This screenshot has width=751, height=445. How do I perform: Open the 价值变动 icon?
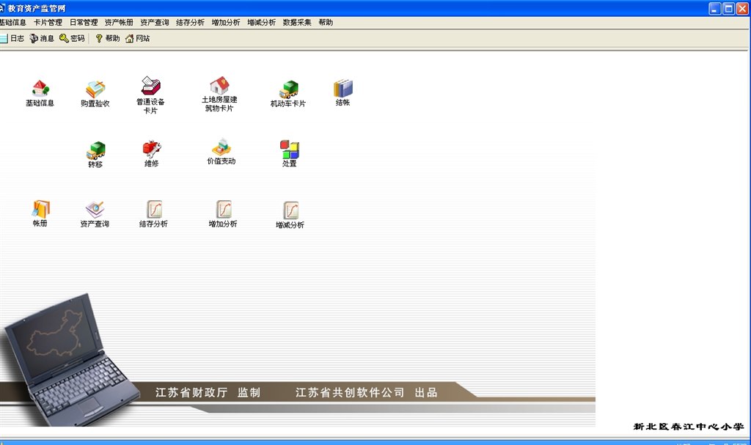tap(221, 148)
